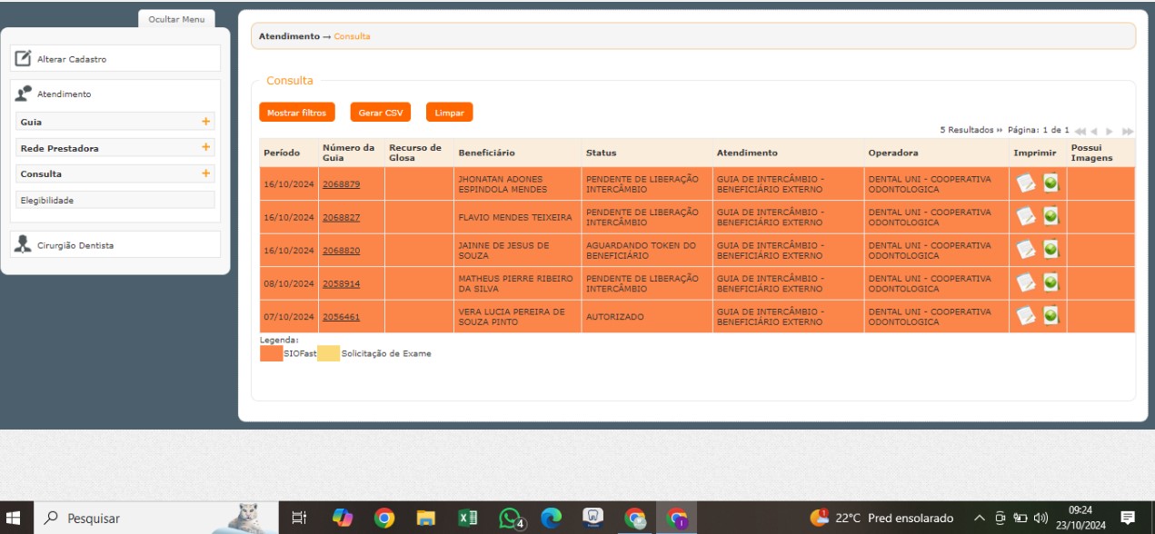
Task: Open guia number 2056461 link
Action: click(x=341, y=317)
